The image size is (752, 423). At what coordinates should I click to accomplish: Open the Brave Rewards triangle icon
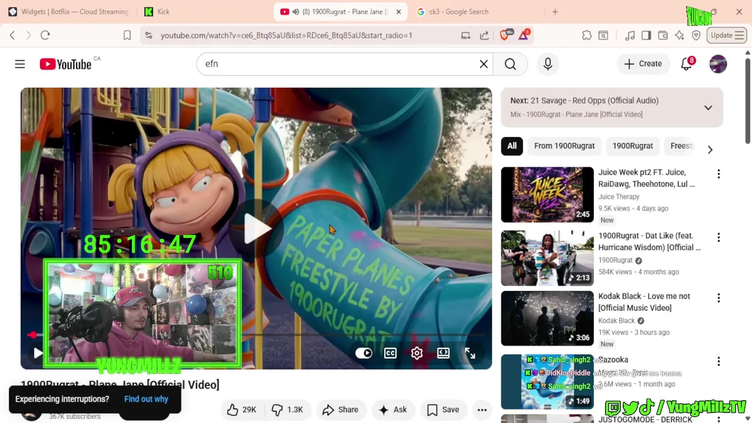click(523, 35)
